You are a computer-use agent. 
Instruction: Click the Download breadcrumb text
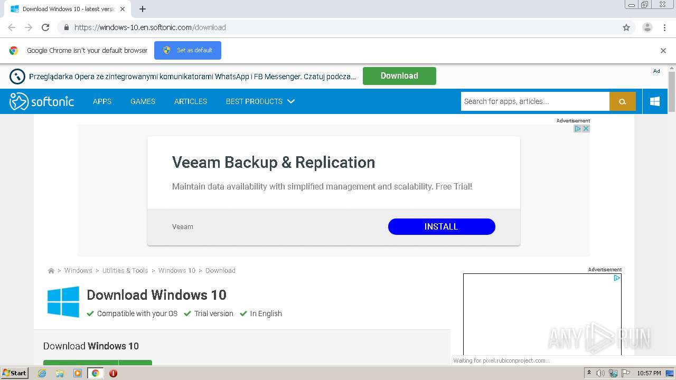pos(220,271)
